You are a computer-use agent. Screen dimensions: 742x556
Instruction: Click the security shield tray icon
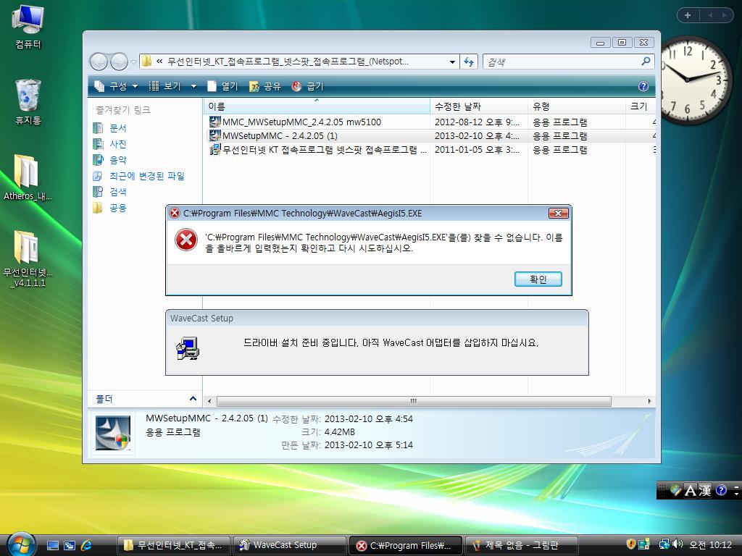pos(631,544)
